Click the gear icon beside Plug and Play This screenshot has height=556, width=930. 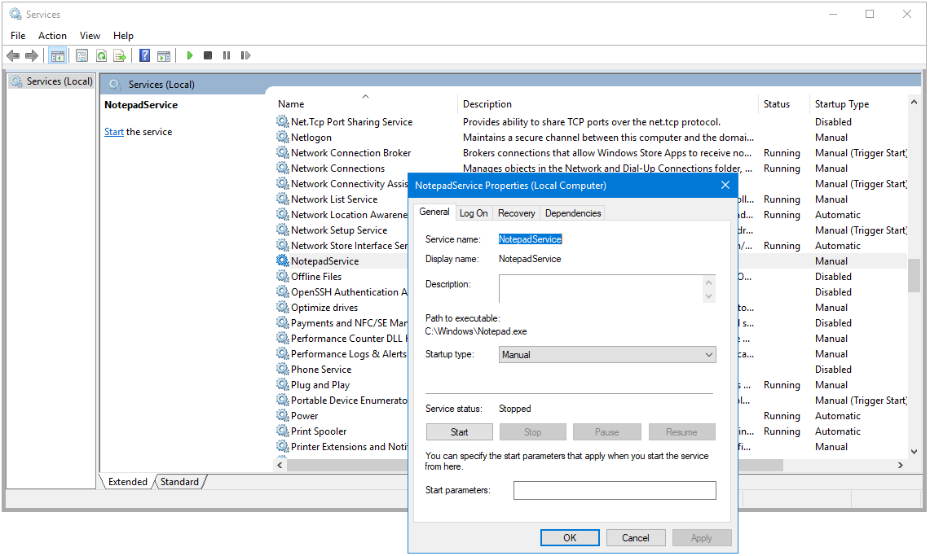(282, 385)
